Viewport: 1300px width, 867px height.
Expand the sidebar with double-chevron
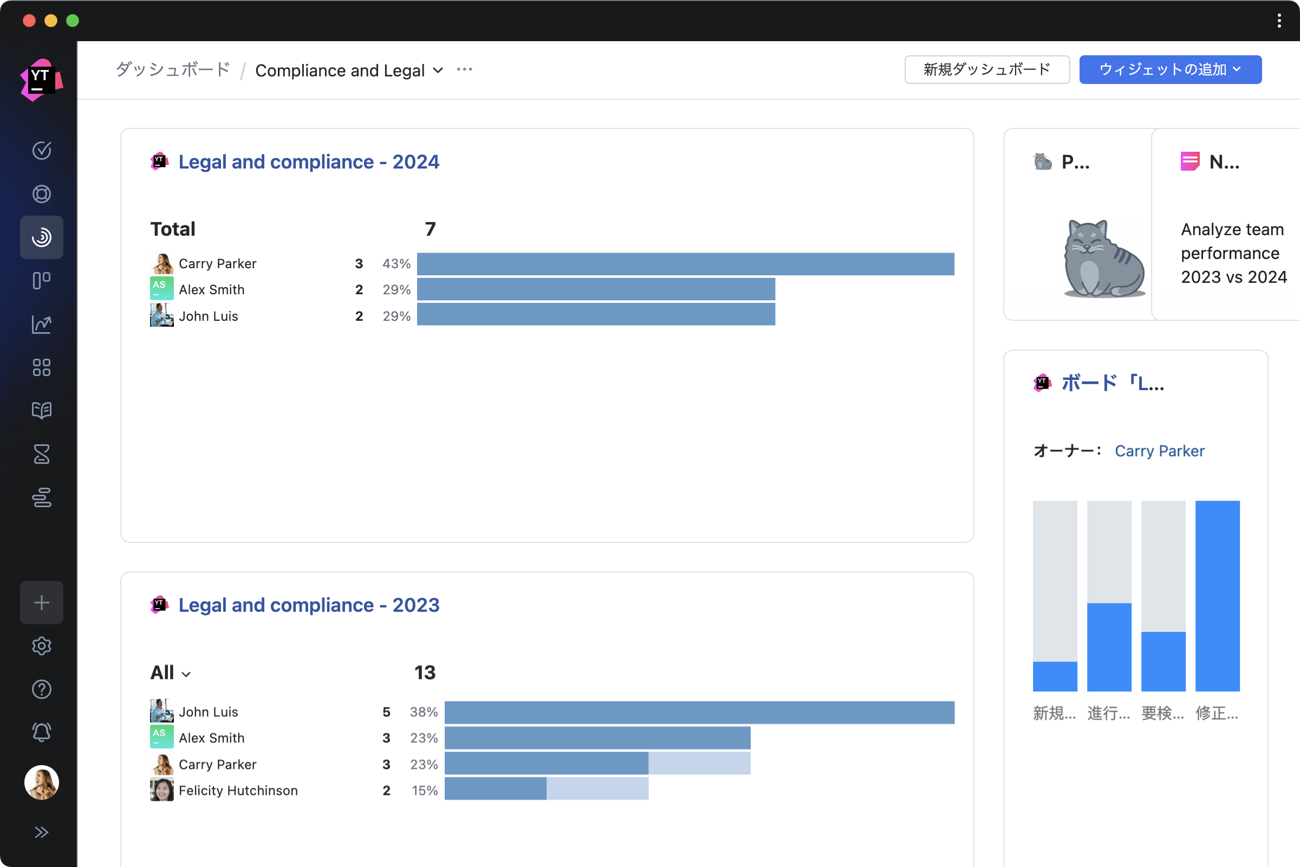click(x=42, y=832)
